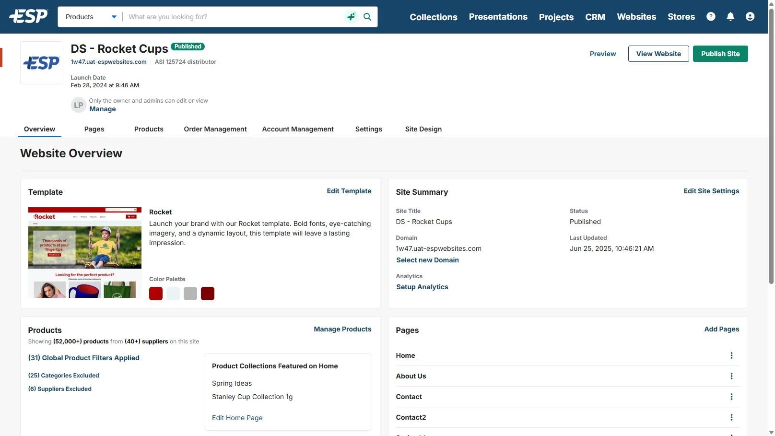Click the View Website button
Image resolution: width=775 pixels, height=436 pixels.
pyautogui.click(x=658, y=54)
